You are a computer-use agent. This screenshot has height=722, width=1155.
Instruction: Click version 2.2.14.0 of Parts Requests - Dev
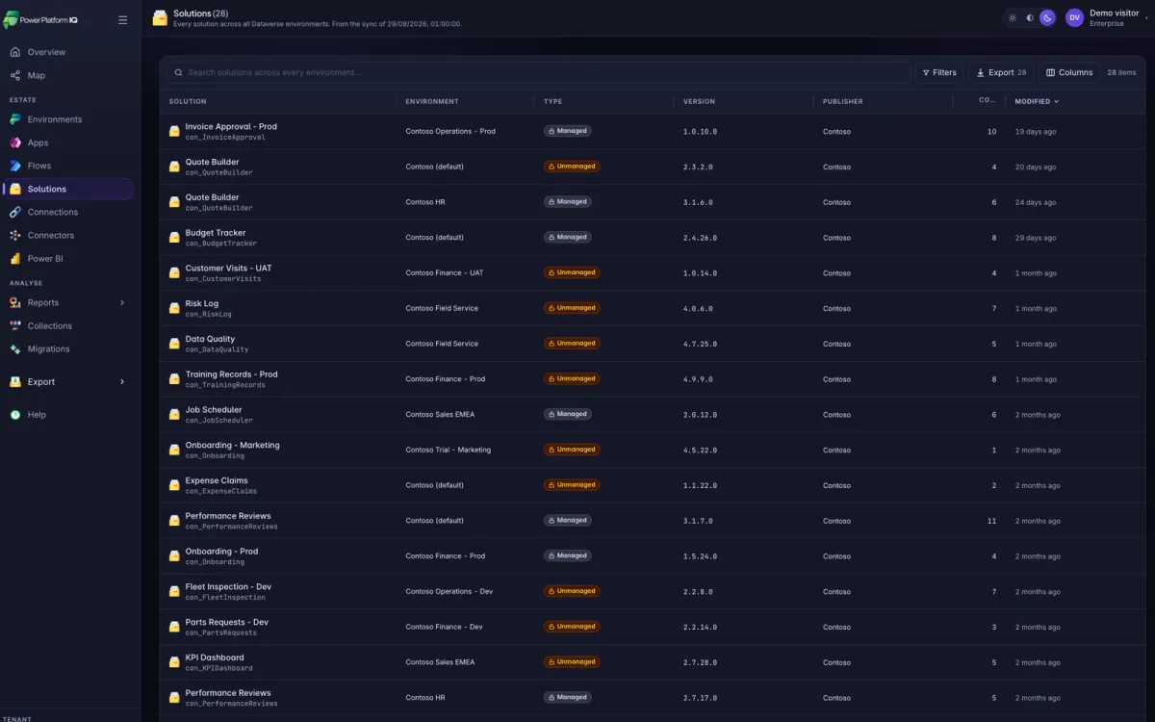coord(700,627)
